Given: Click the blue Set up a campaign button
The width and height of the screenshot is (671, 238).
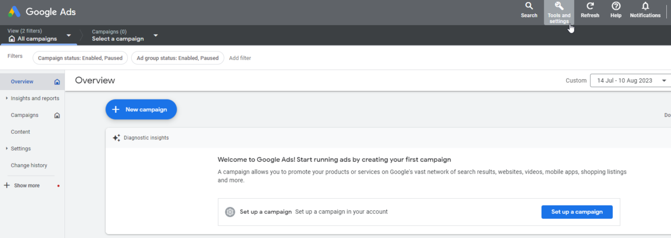Looking at the screenshot, I should click(577, 212).
